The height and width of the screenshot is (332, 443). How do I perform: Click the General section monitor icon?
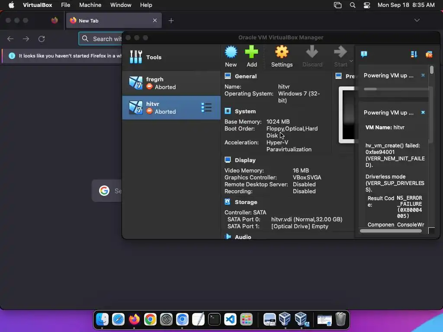point(228,76)
